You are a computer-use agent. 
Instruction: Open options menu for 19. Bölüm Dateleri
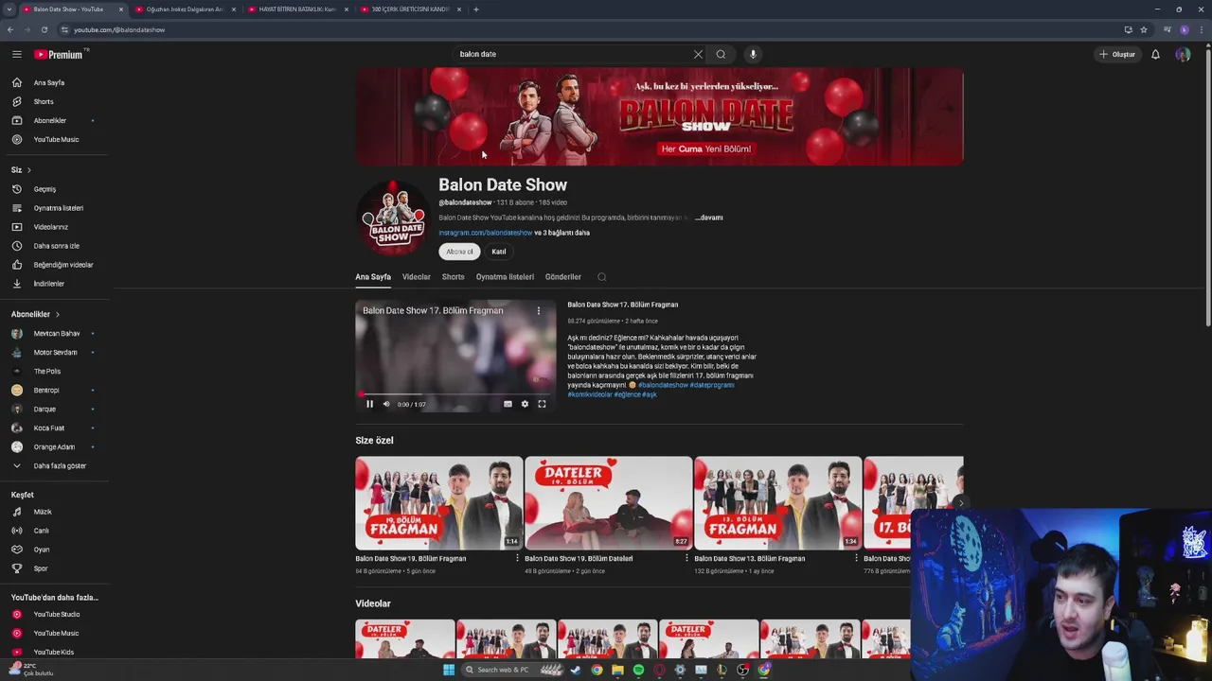[x=686, y=559]
